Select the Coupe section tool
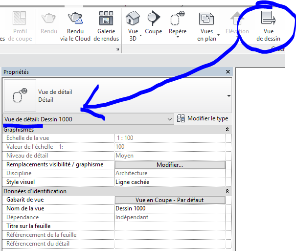Screen dimensions: 296x251 pos(153,23)
